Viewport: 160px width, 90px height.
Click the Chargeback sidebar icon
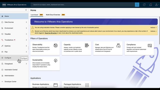(x=2, y=64)
